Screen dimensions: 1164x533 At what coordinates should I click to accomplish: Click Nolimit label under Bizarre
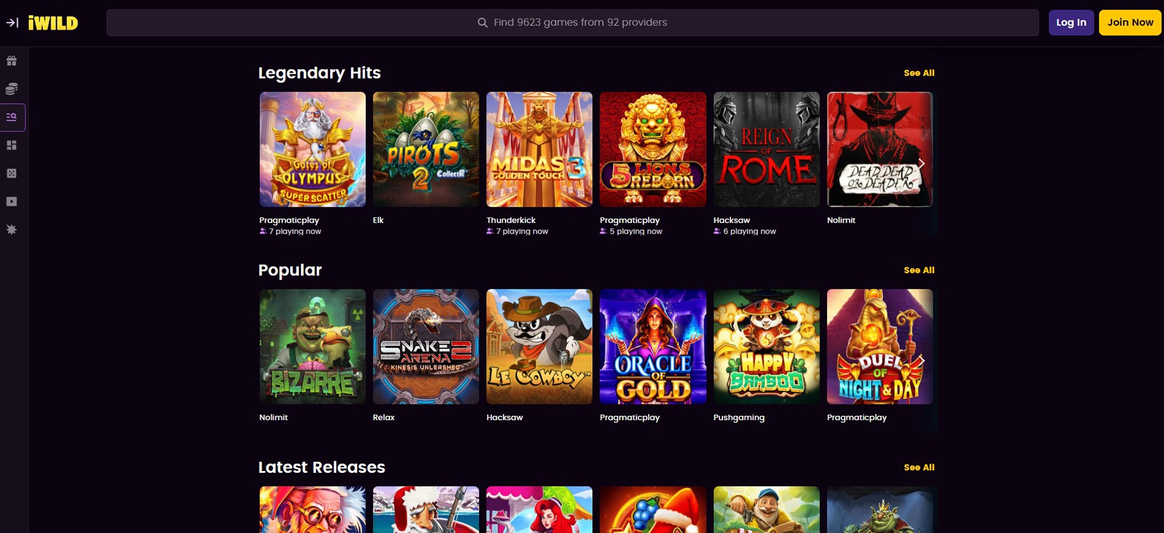pos(274,417)
